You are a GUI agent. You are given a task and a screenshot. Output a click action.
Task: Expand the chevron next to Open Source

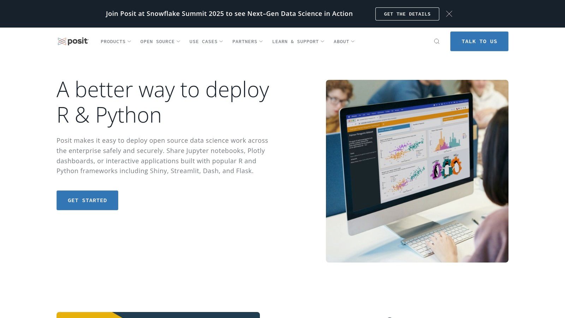(178, 41)
